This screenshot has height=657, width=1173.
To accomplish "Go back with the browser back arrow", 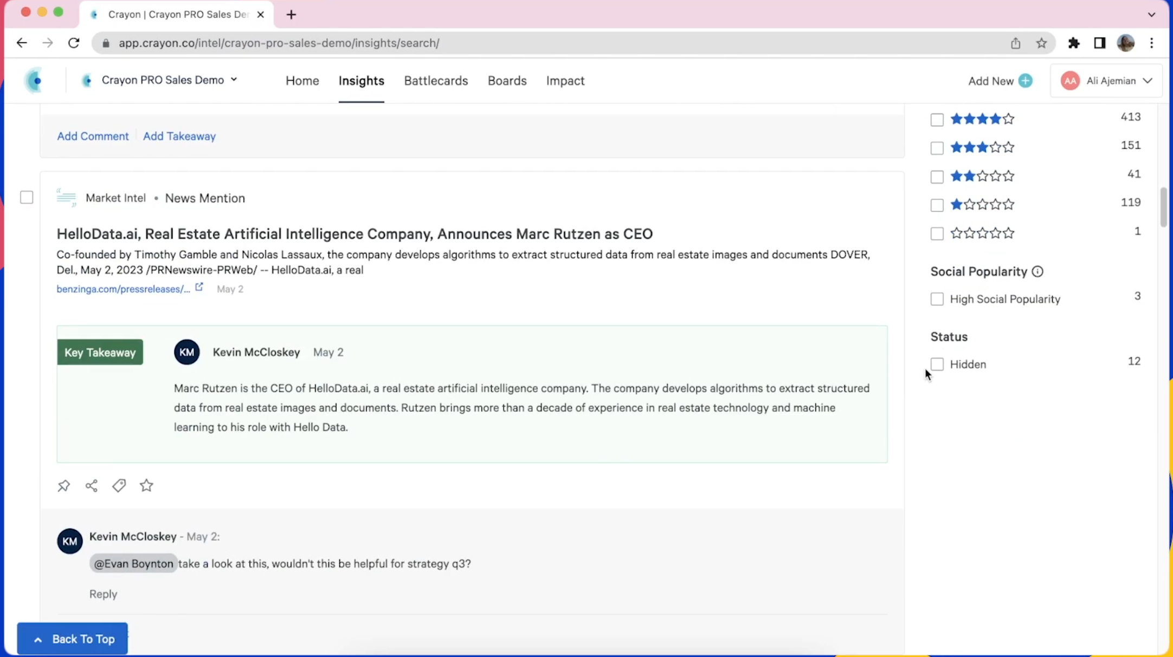I will tap(22, 43).
